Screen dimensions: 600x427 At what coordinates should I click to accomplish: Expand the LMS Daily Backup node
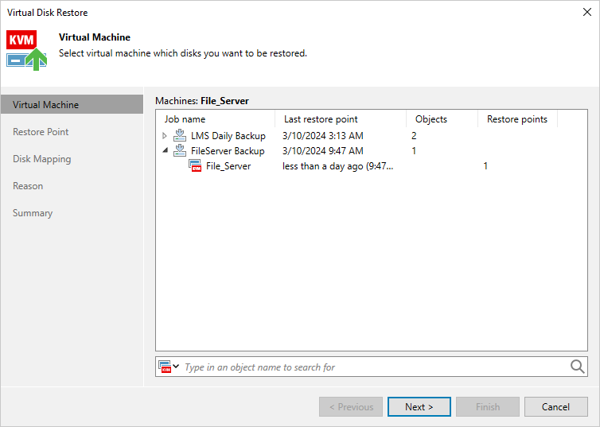pos(165,136)
